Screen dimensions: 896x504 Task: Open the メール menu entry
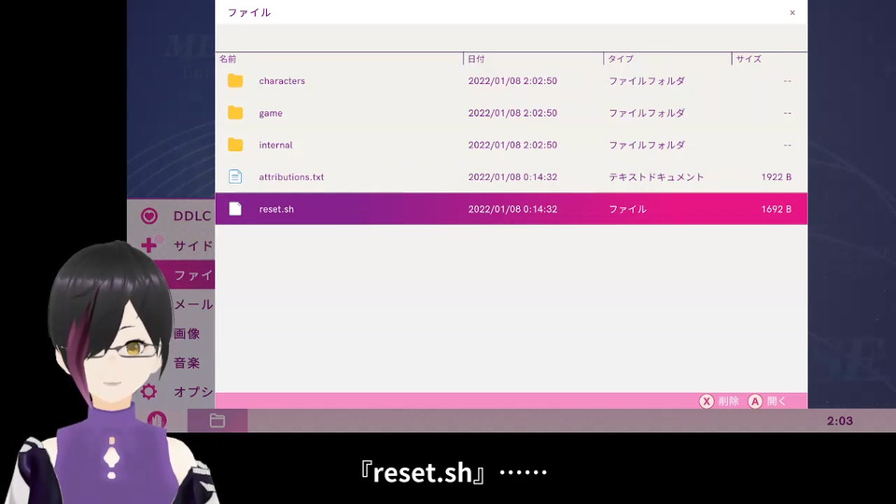[193, 304]
